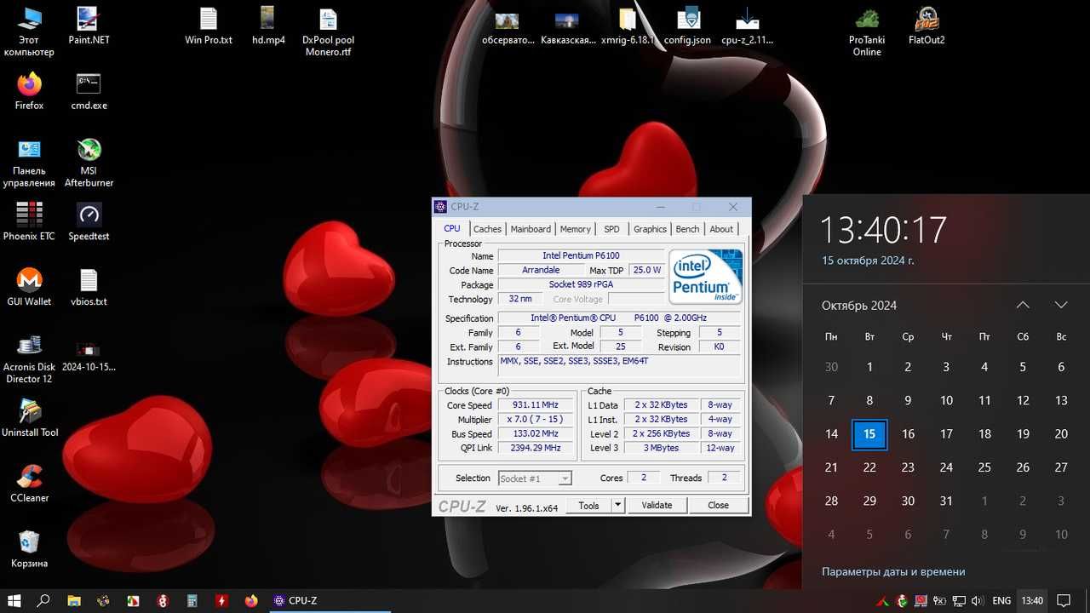Select the Кавказская image file icon
Viewport: 1090px width, 613px height.
568,26
